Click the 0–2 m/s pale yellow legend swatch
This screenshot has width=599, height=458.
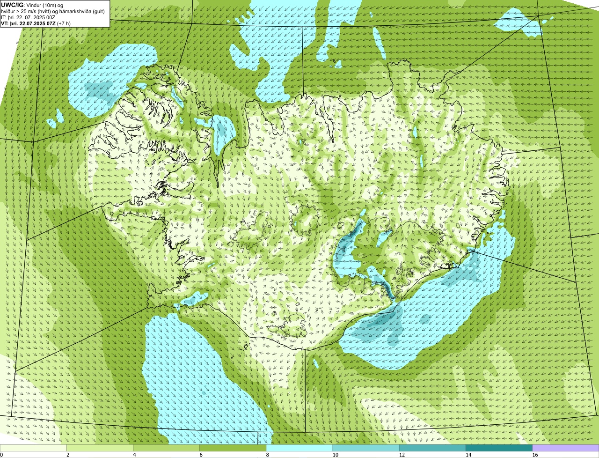tap(33, 448)
